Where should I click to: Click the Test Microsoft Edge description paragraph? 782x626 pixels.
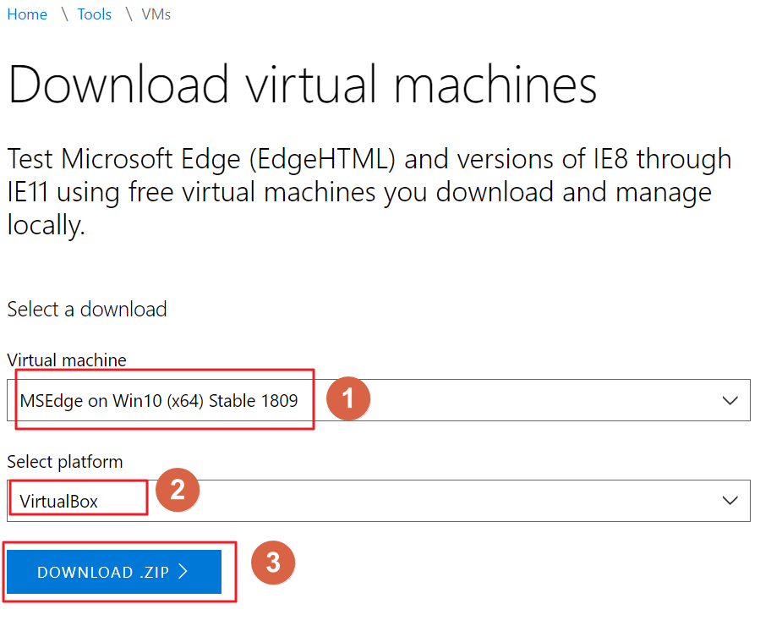[x=369, y=192]
